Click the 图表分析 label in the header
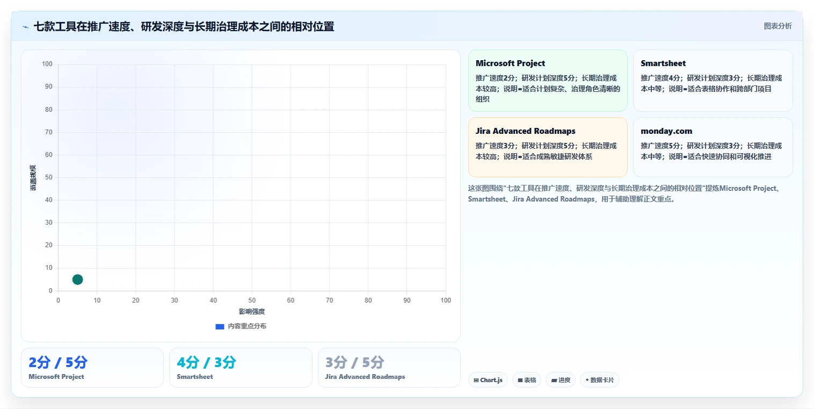Screen dimensions: 814x409 pos(777,26)
